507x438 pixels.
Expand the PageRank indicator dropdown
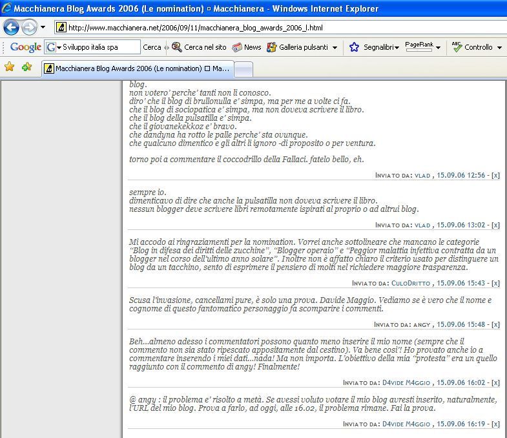coord(438,47)
